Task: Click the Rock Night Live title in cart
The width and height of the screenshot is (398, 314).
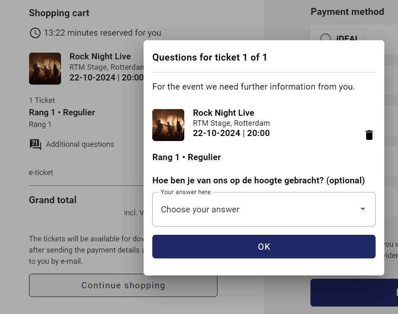Action: 100,56
